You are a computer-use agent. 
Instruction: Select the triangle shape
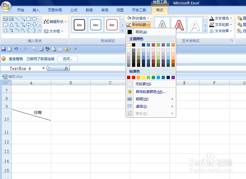coord(11,25)
